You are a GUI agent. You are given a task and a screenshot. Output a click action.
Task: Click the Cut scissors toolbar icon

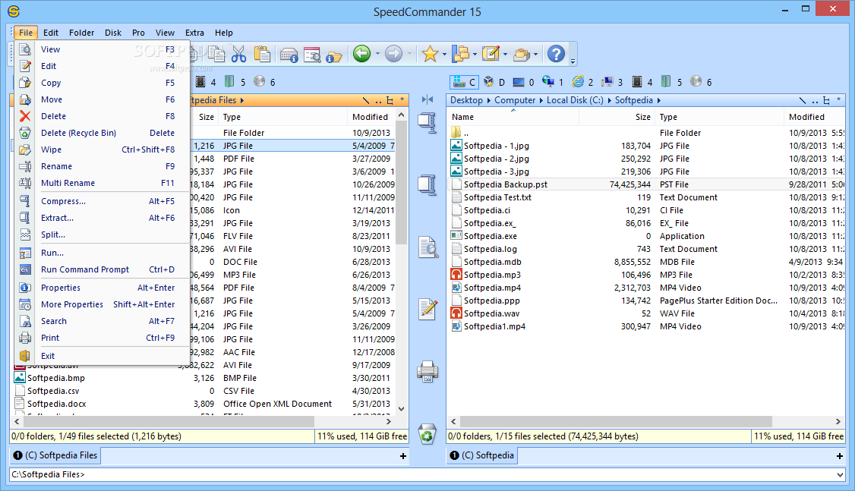coord(238,54)
